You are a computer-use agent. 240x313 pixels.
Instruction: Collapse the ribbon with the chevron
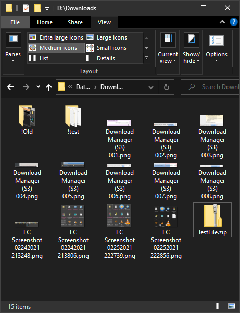[222, 22]
